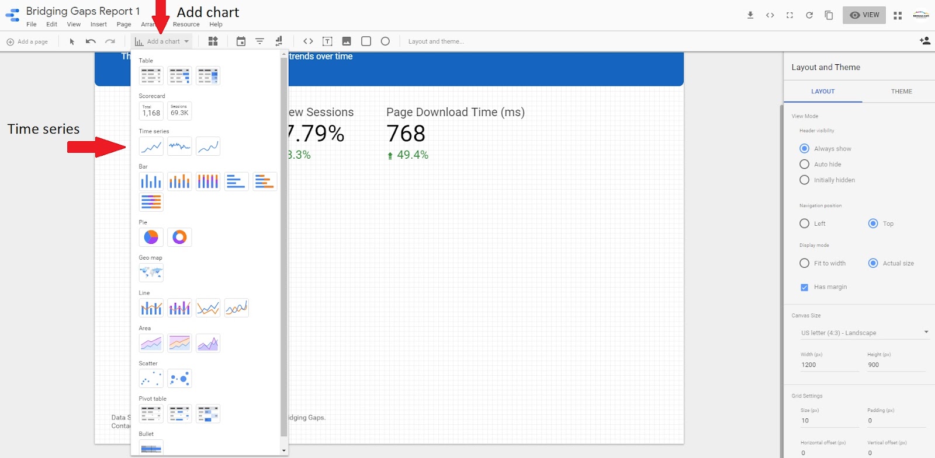Insert a bullet chart
This screenshot has height=458, width=935.
point(151,447)
